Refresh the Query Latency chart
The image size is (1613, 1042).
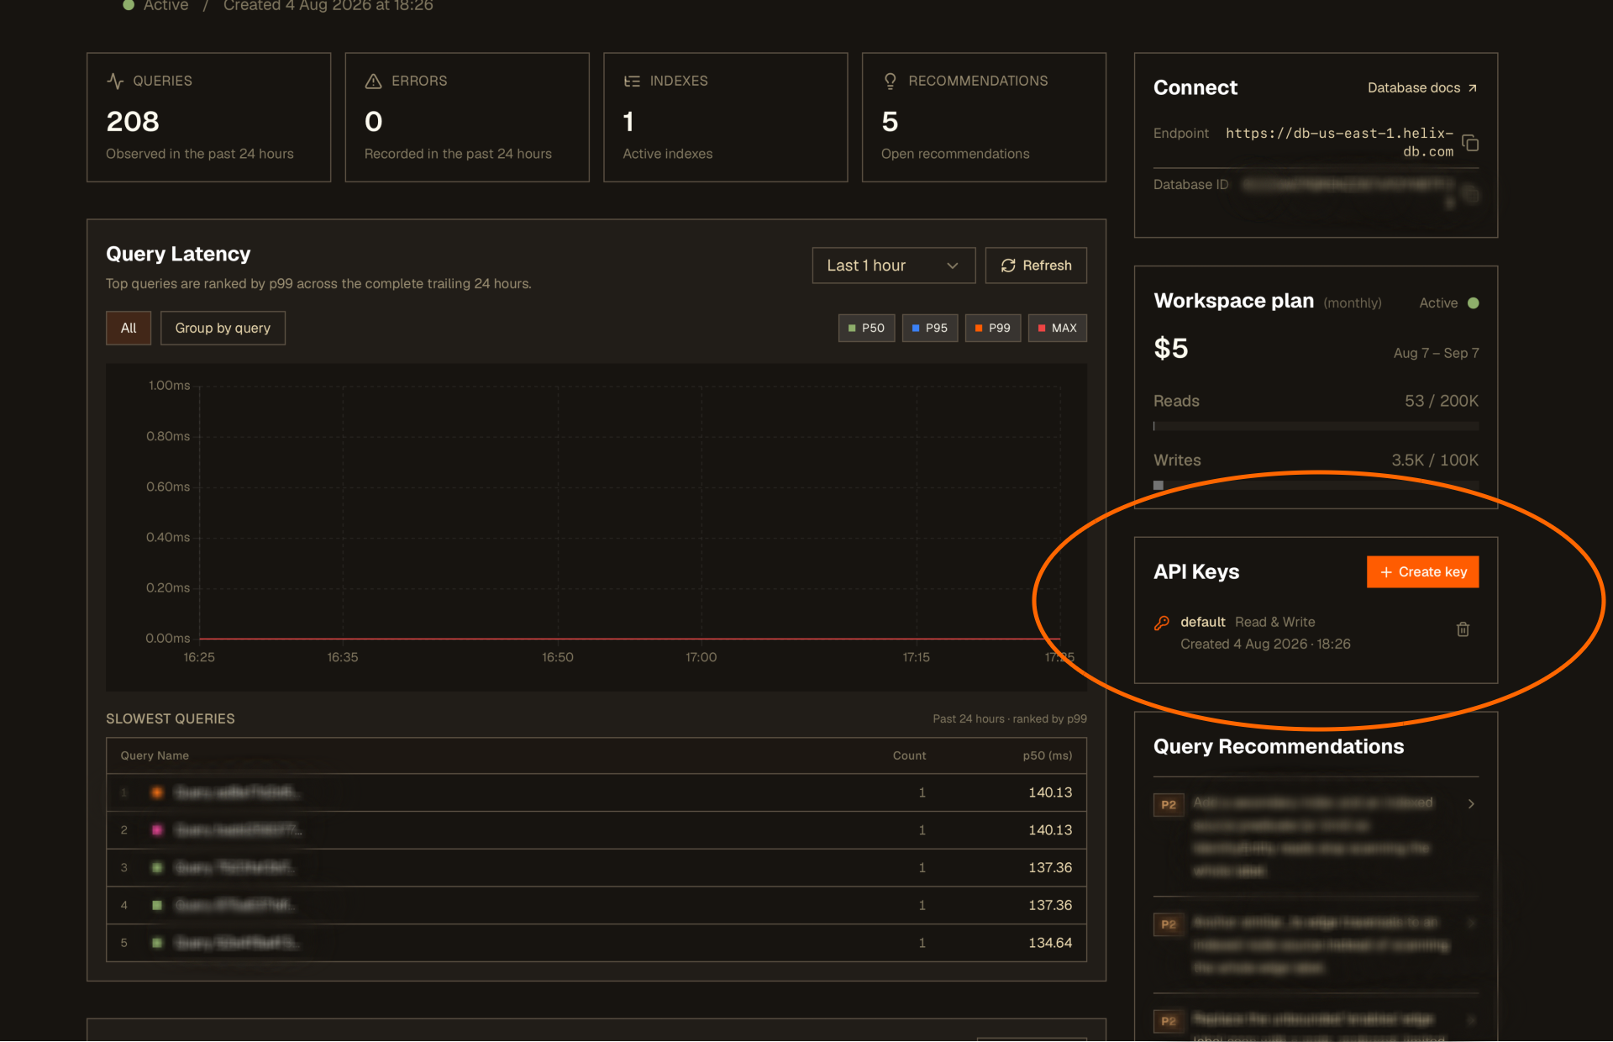coord(1036,266)
